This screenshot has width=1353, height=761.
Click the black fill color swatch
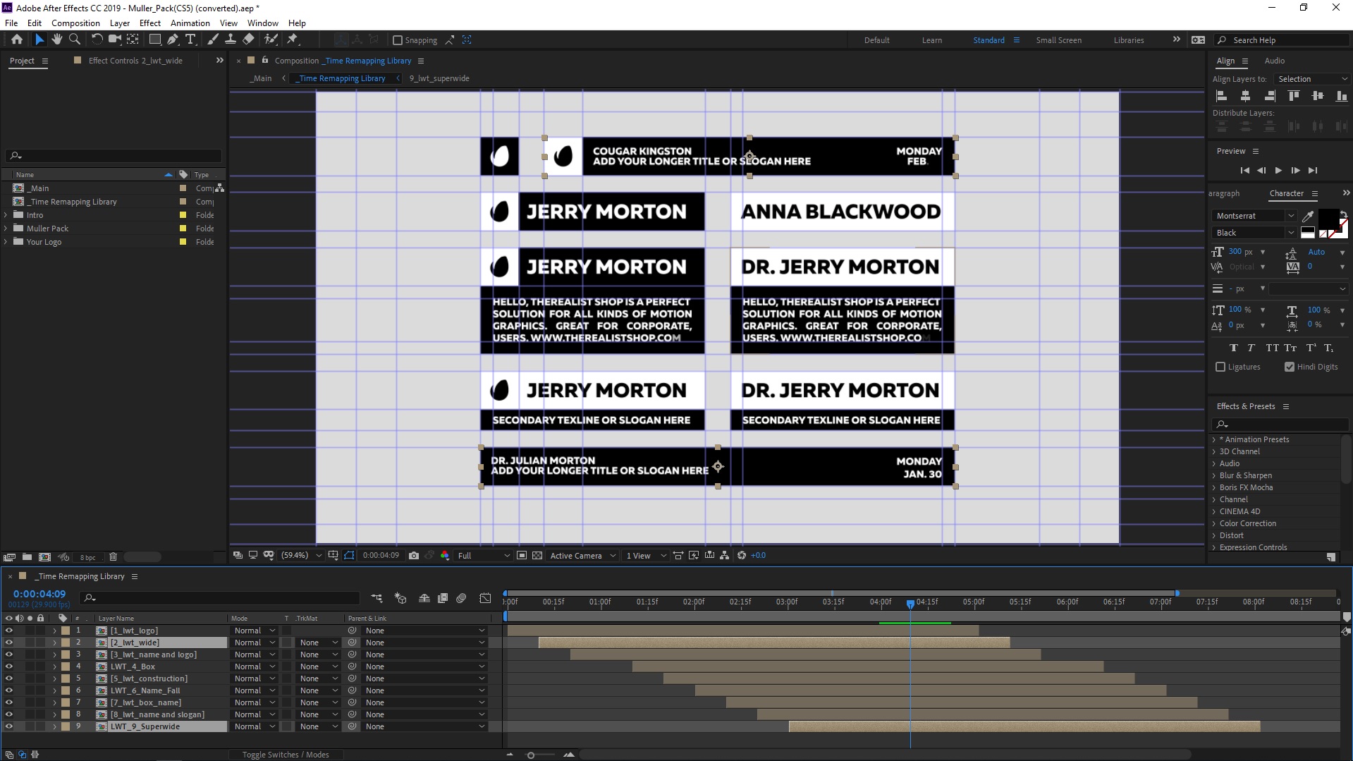[x=1328, y=218]
